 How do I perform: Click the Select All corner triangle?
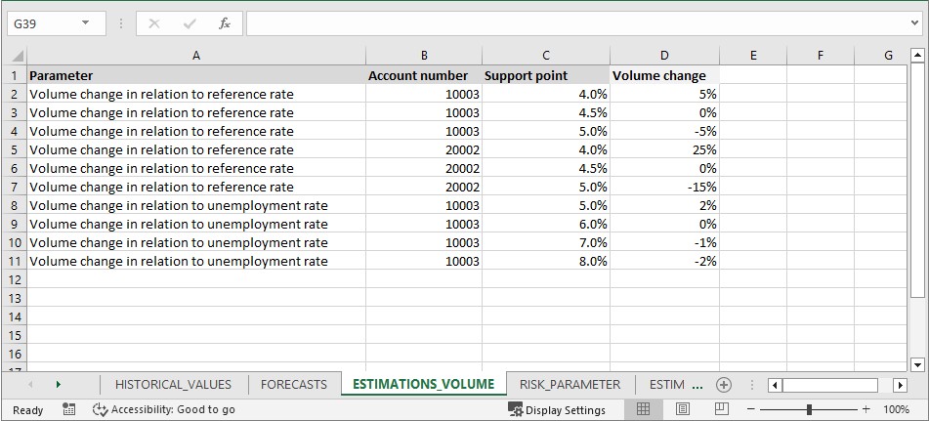tap(18, 57)
